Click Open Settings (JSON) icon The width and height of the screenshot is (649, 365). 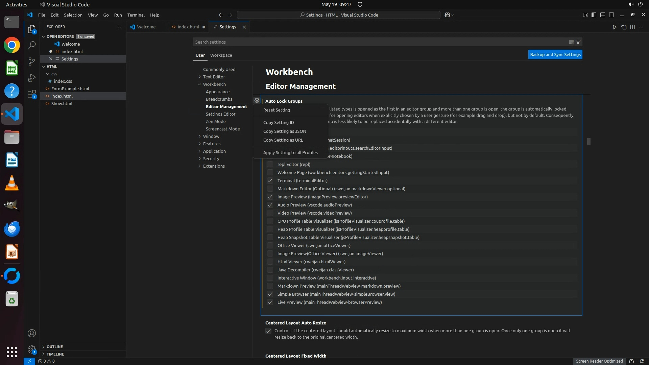[624, 27]
